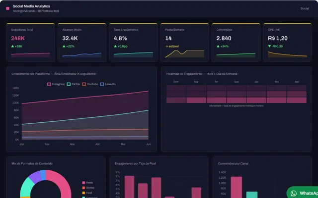This screenshot has height=198, width=318.
Task: Click the pink square logo in header
Action: (8, 8)
